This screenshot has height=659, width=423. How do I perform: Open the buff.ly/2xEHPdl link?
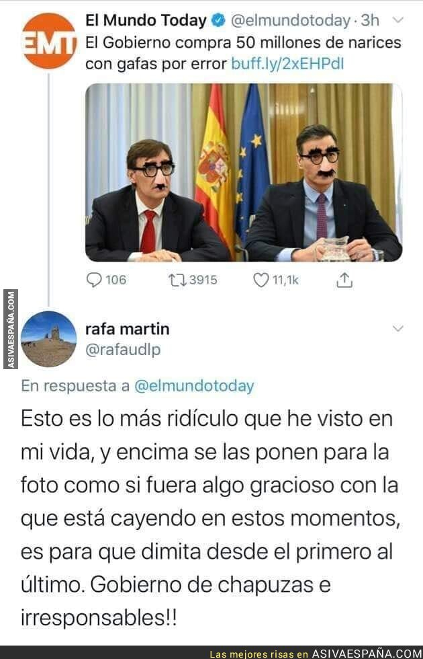pos(287,63)
